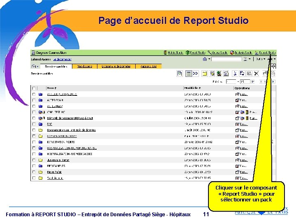The image size is (296, 222).
Task: Open Query Studio from the header
Action: pos(217,53)
